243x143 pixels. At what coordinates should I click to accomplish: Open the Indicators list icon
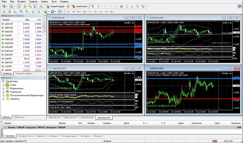tap(45, 12)
